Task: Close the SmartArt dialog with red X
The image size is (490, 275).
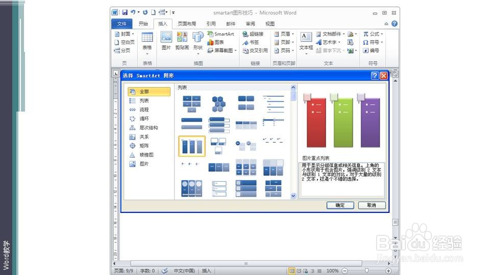Action: pos(384,76)
